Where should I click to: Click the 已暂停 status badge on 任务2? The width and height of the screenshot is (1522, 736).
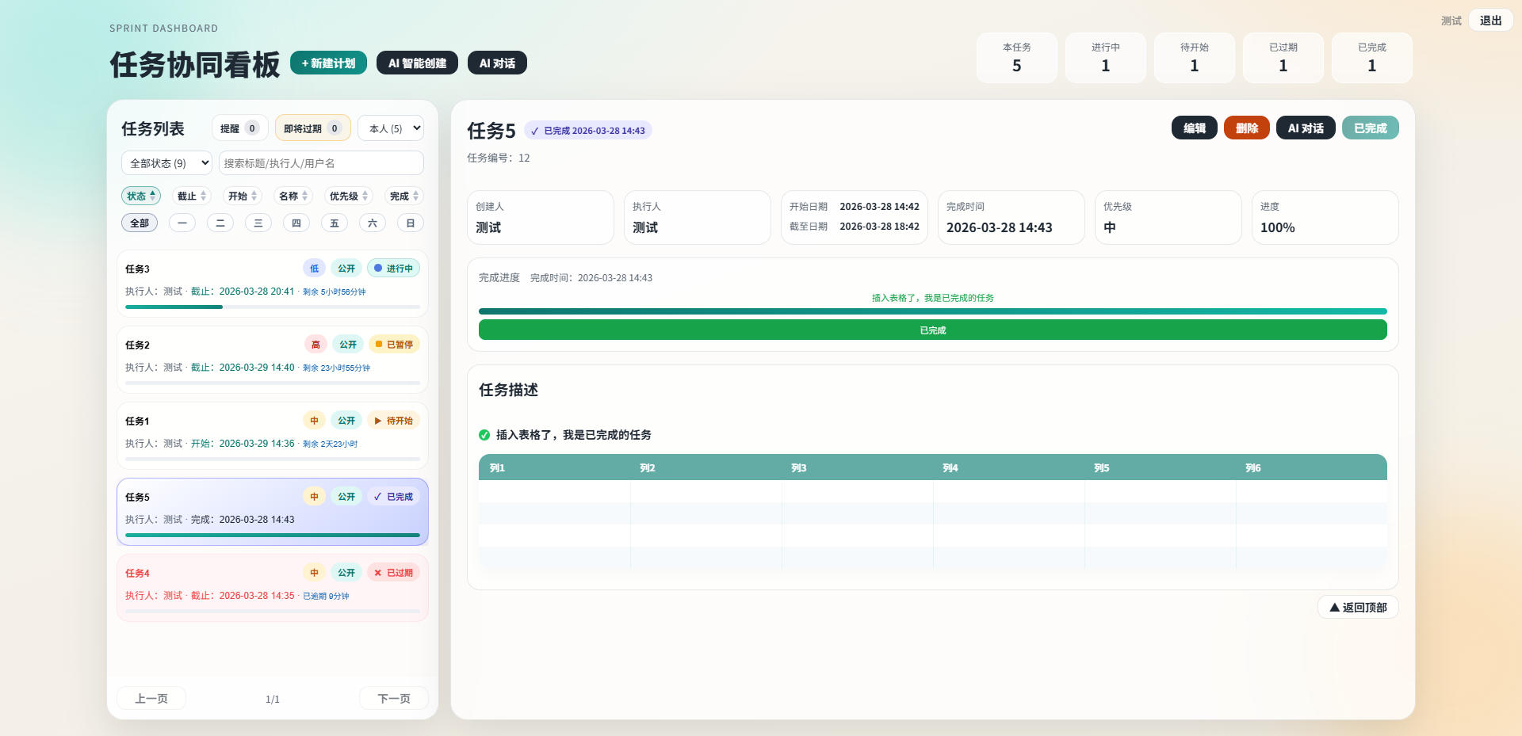[x=393, y=345]
